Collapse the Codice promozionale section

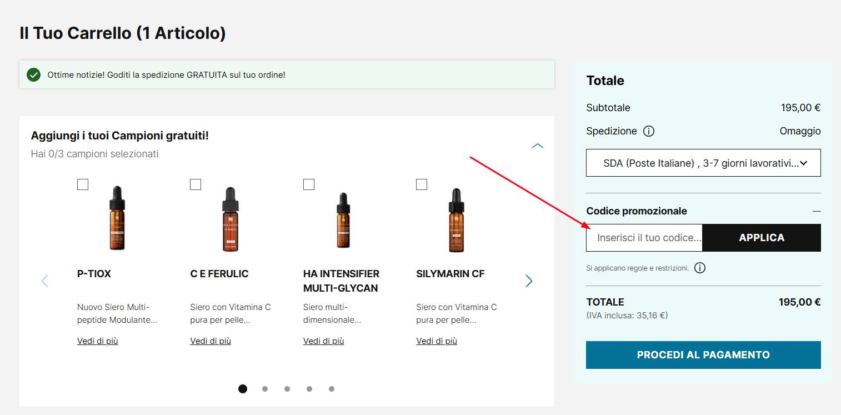coord(816,211)
